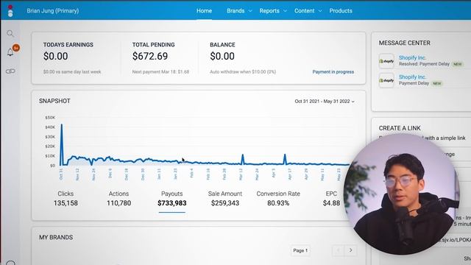
Task: Go to next page in My Brands
Action: coord(350,250)
